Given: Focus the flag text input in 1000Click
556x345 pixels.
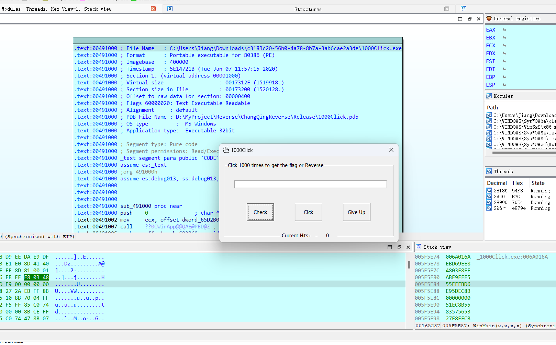Looking at the screenshot, I should pyautogui.click(x=310, y=184).
